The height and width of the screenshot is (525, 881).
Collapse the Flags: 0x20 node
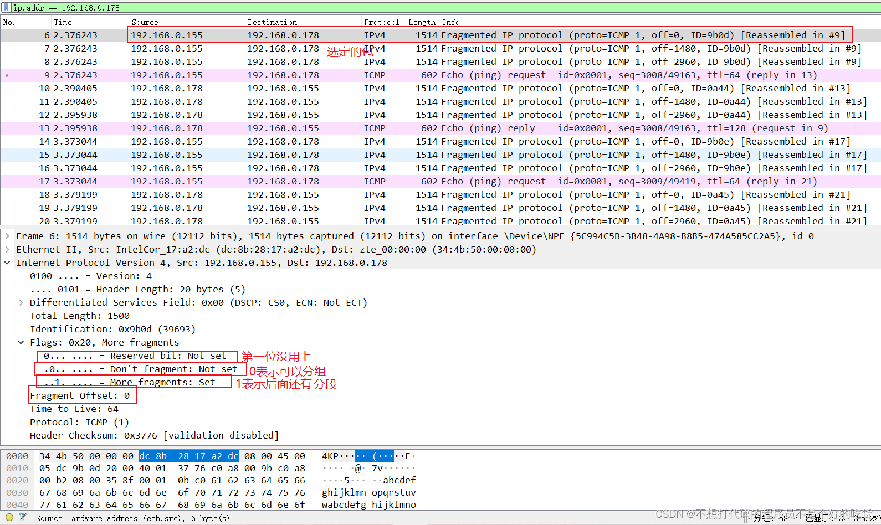tap(21, 342)
